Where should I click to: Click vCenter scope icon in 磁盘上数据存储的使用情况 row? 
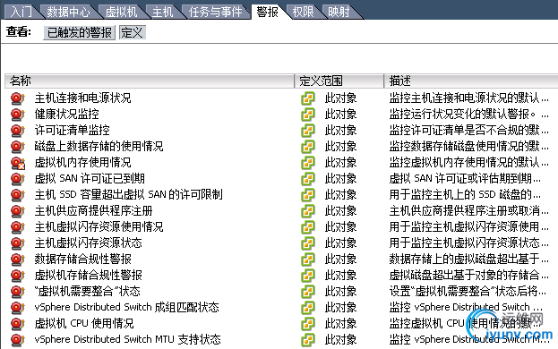(x=308, y=147)
